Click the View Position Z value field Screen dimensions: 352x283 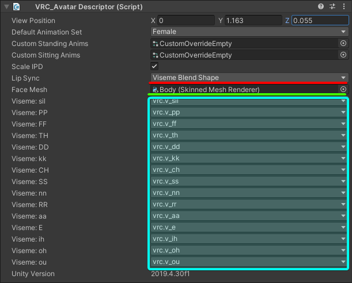319,20
